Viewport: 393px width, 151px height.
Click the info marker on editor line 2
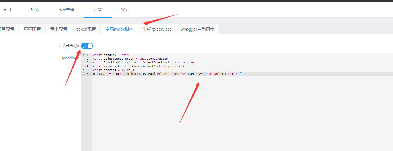point(84,59)
